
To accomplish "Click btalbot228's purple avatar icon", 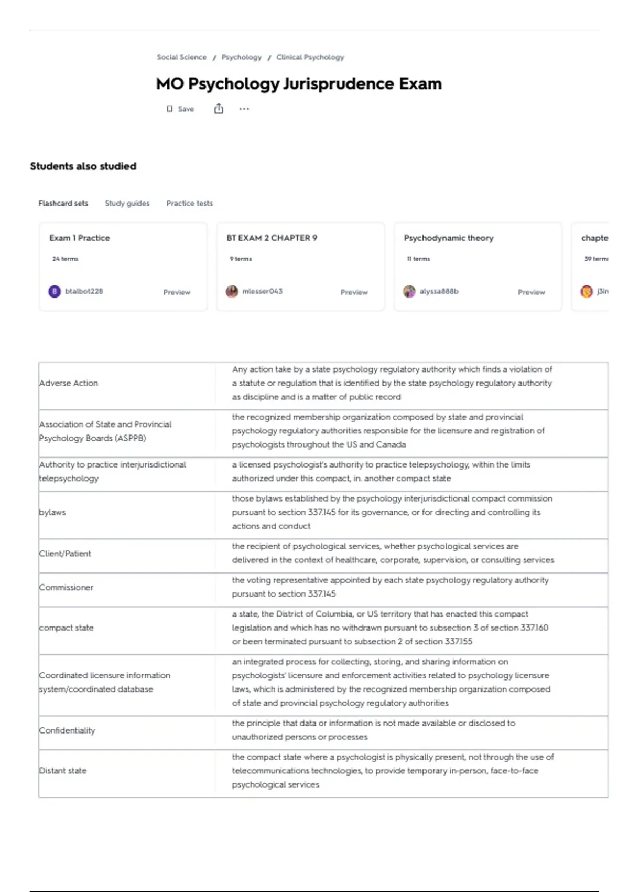I will point(55,291).
